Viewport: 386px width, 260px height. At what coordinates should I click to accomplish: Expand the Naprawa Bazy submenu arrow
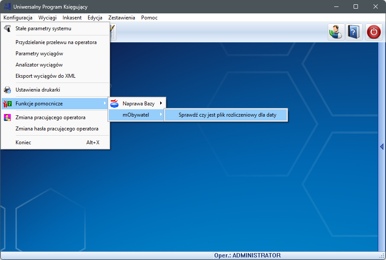[161, 103]
